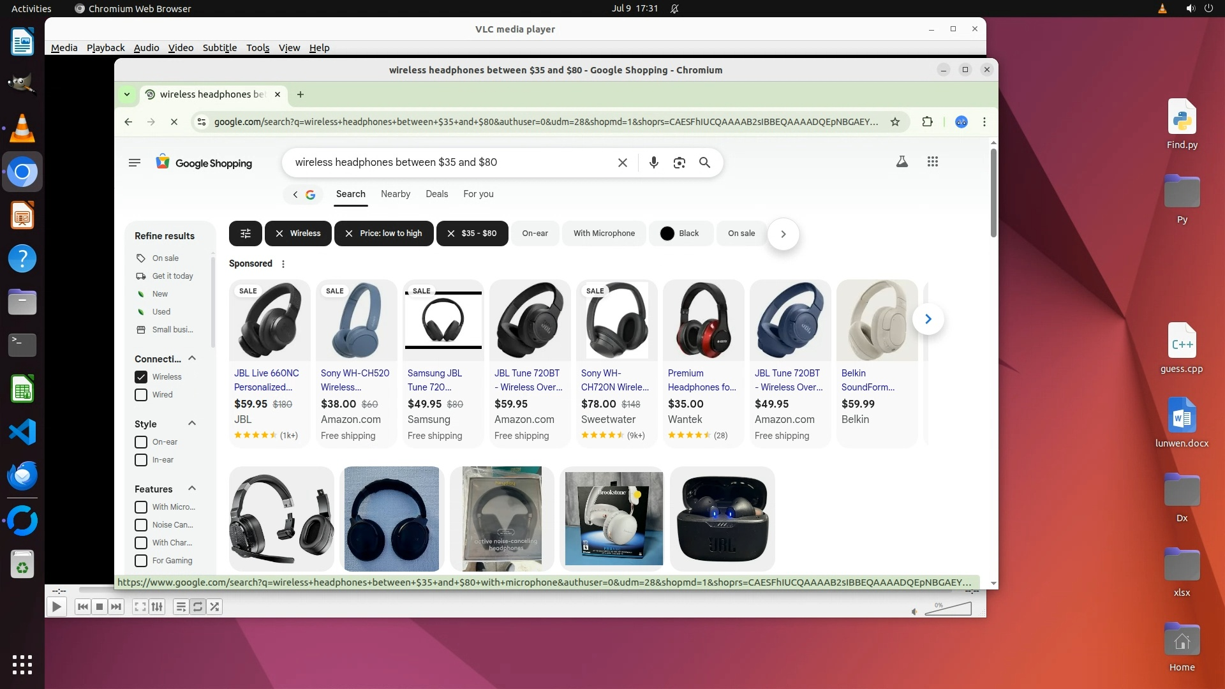The image size is (1225, 689).
Task: Check the Wired connectivity checkbox
Action: [x=141, y=395]
